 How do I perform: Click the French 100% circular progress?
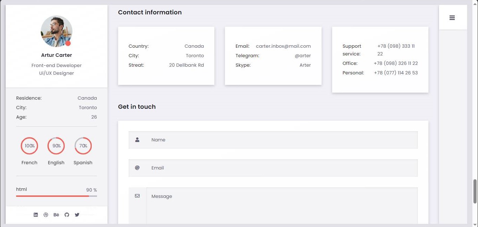click(30, 146)
